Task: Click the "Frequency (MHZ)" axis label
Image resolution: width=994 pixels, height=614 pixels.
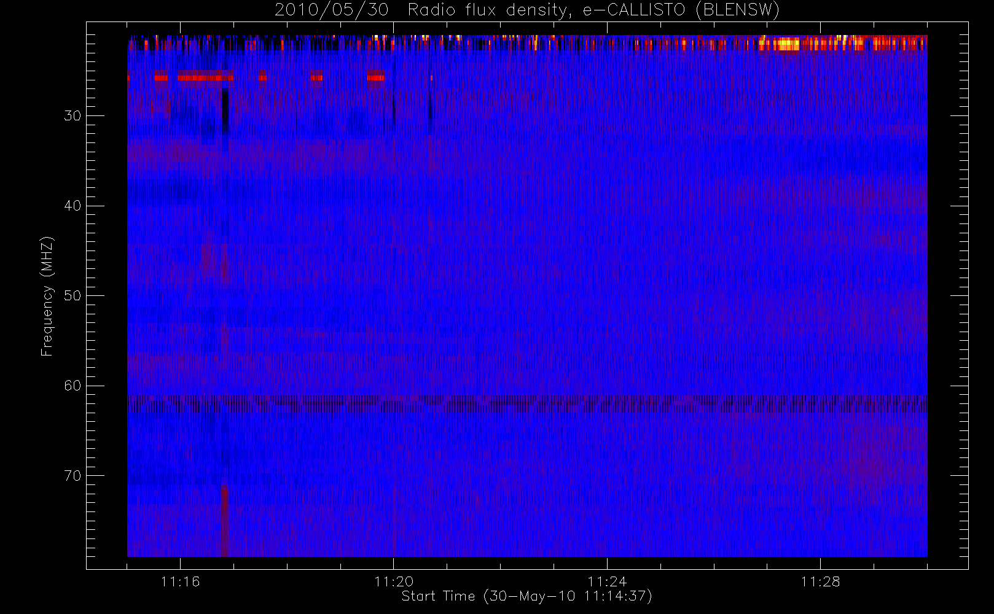Action: coord(47,296)
